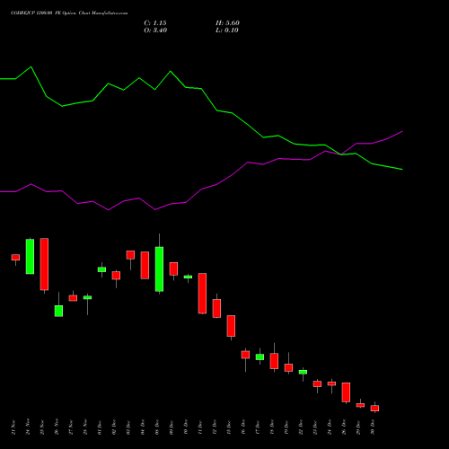Click the 15 Dec date label
This screenshot has height=449, width=449.
[229, 427]
